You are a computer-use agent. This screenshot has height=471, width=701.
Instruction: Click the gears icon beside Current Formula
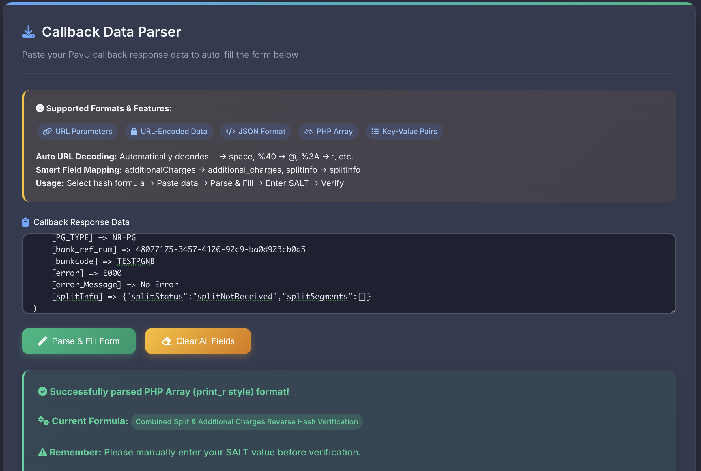coord(43,421)
